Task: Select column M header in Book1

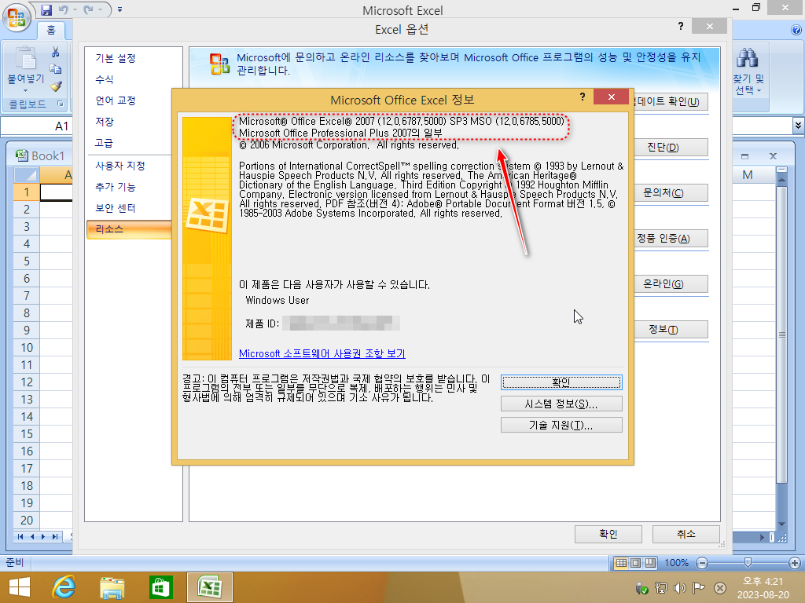Action: [748, 175]
